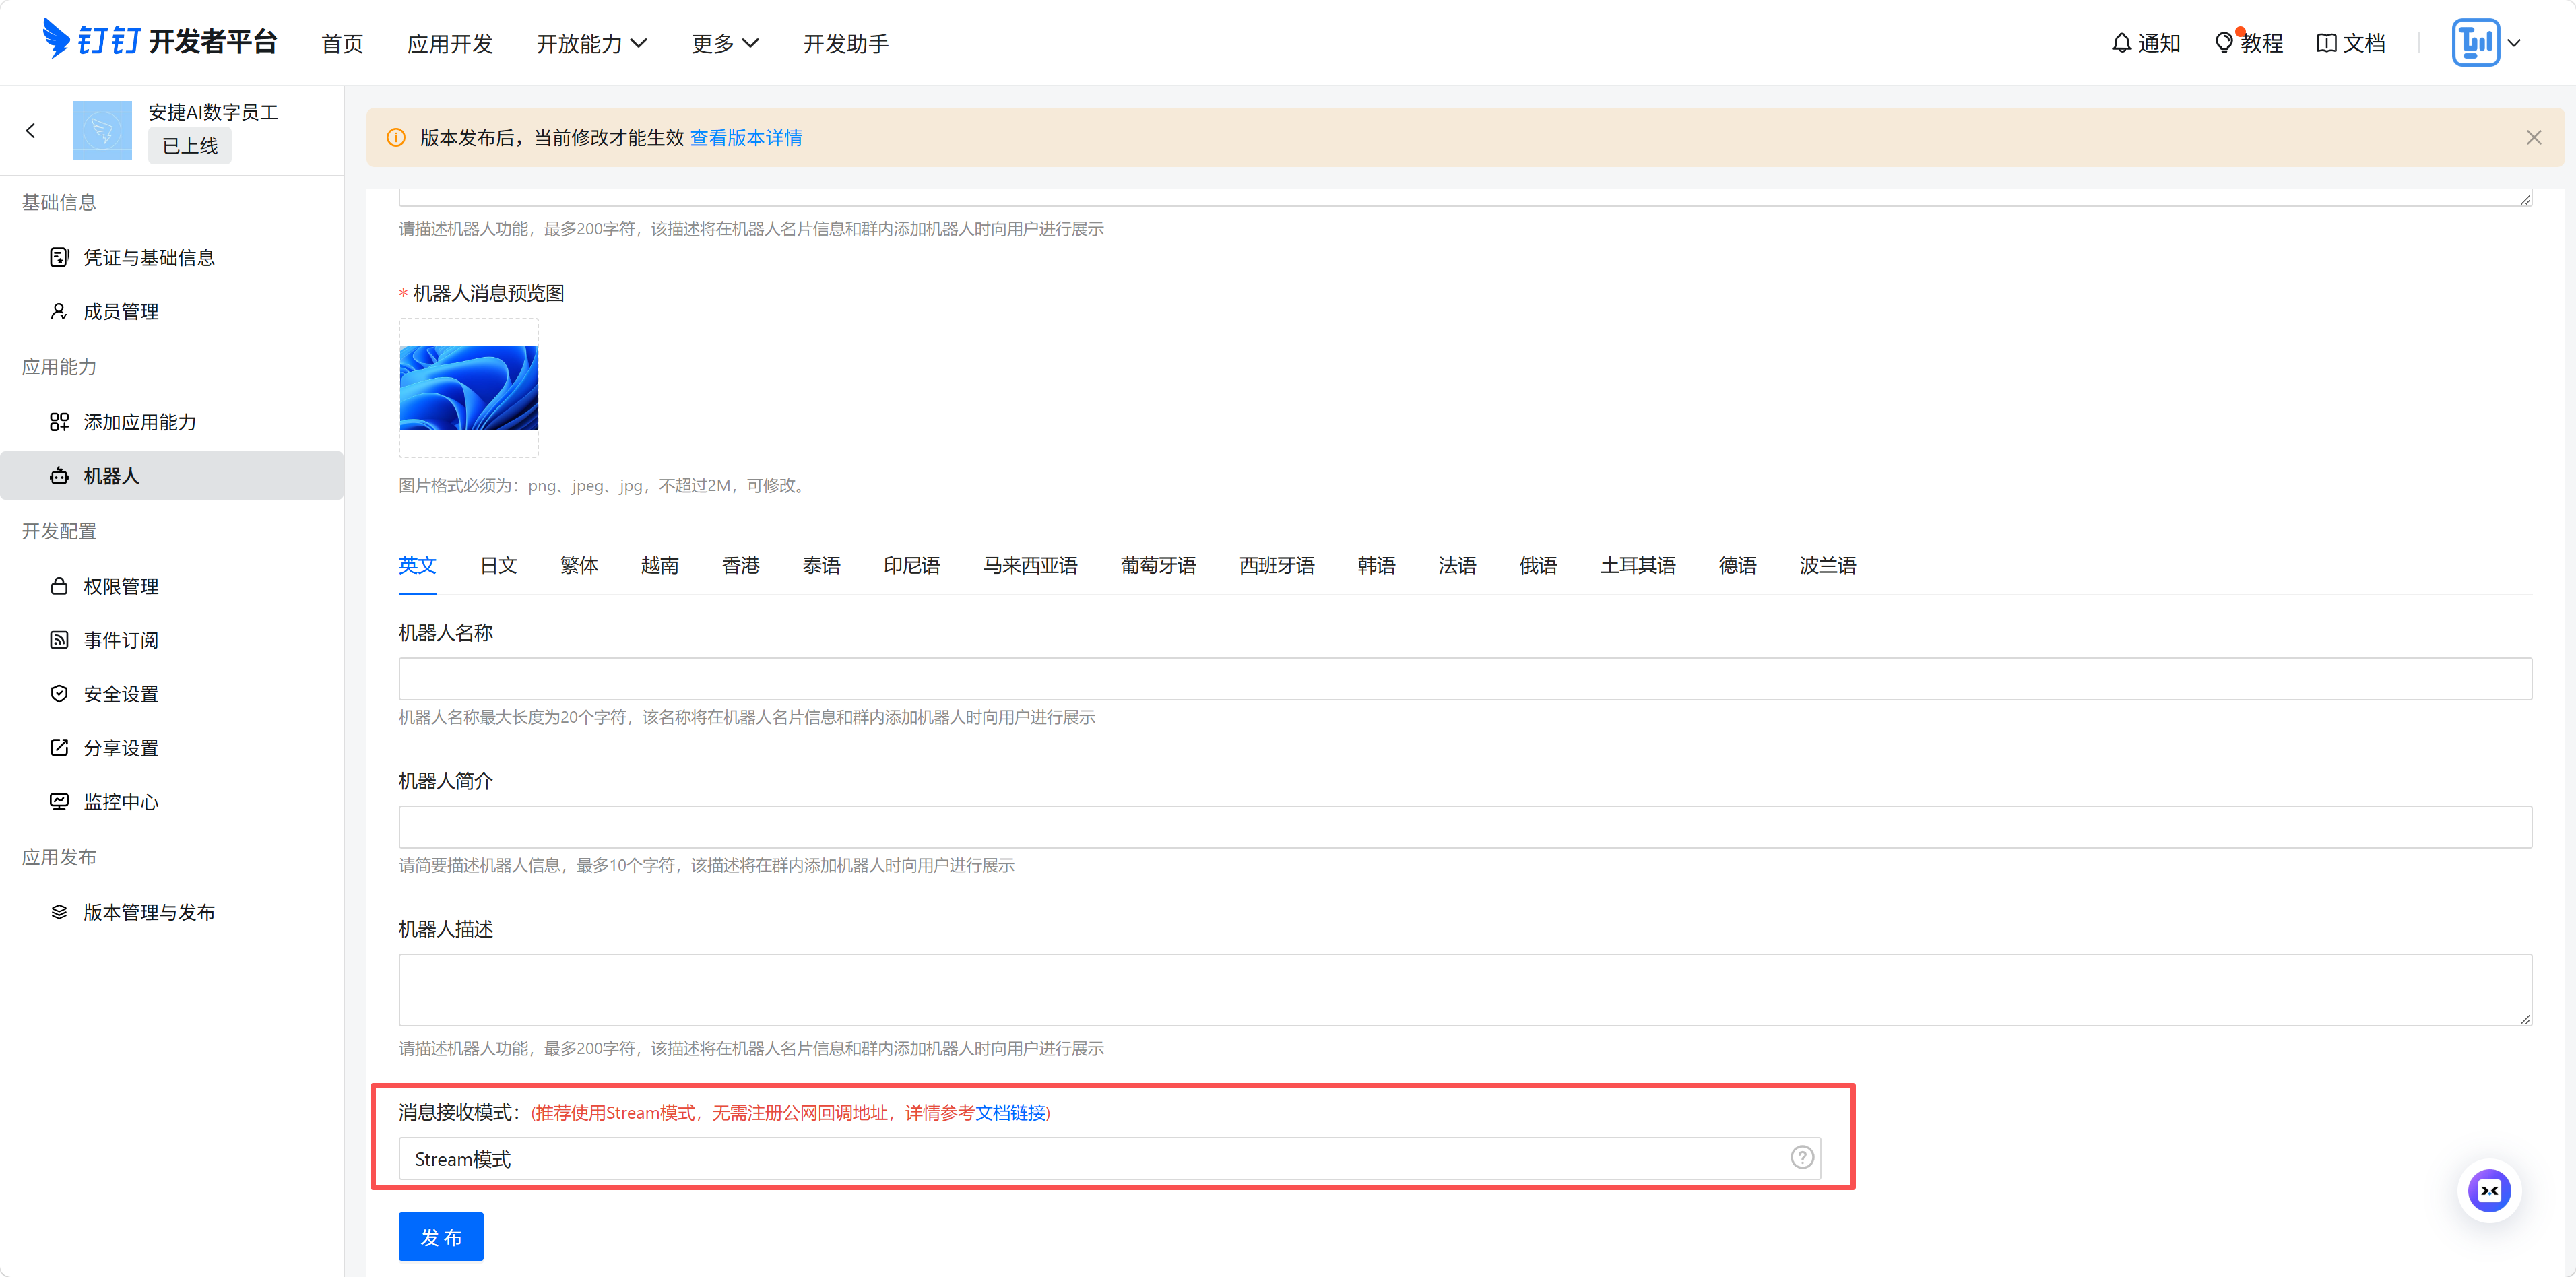2576x1277 pixels.
Task: Open the docs book icon
Action: pyautogui.click(x=2326, y=43)
